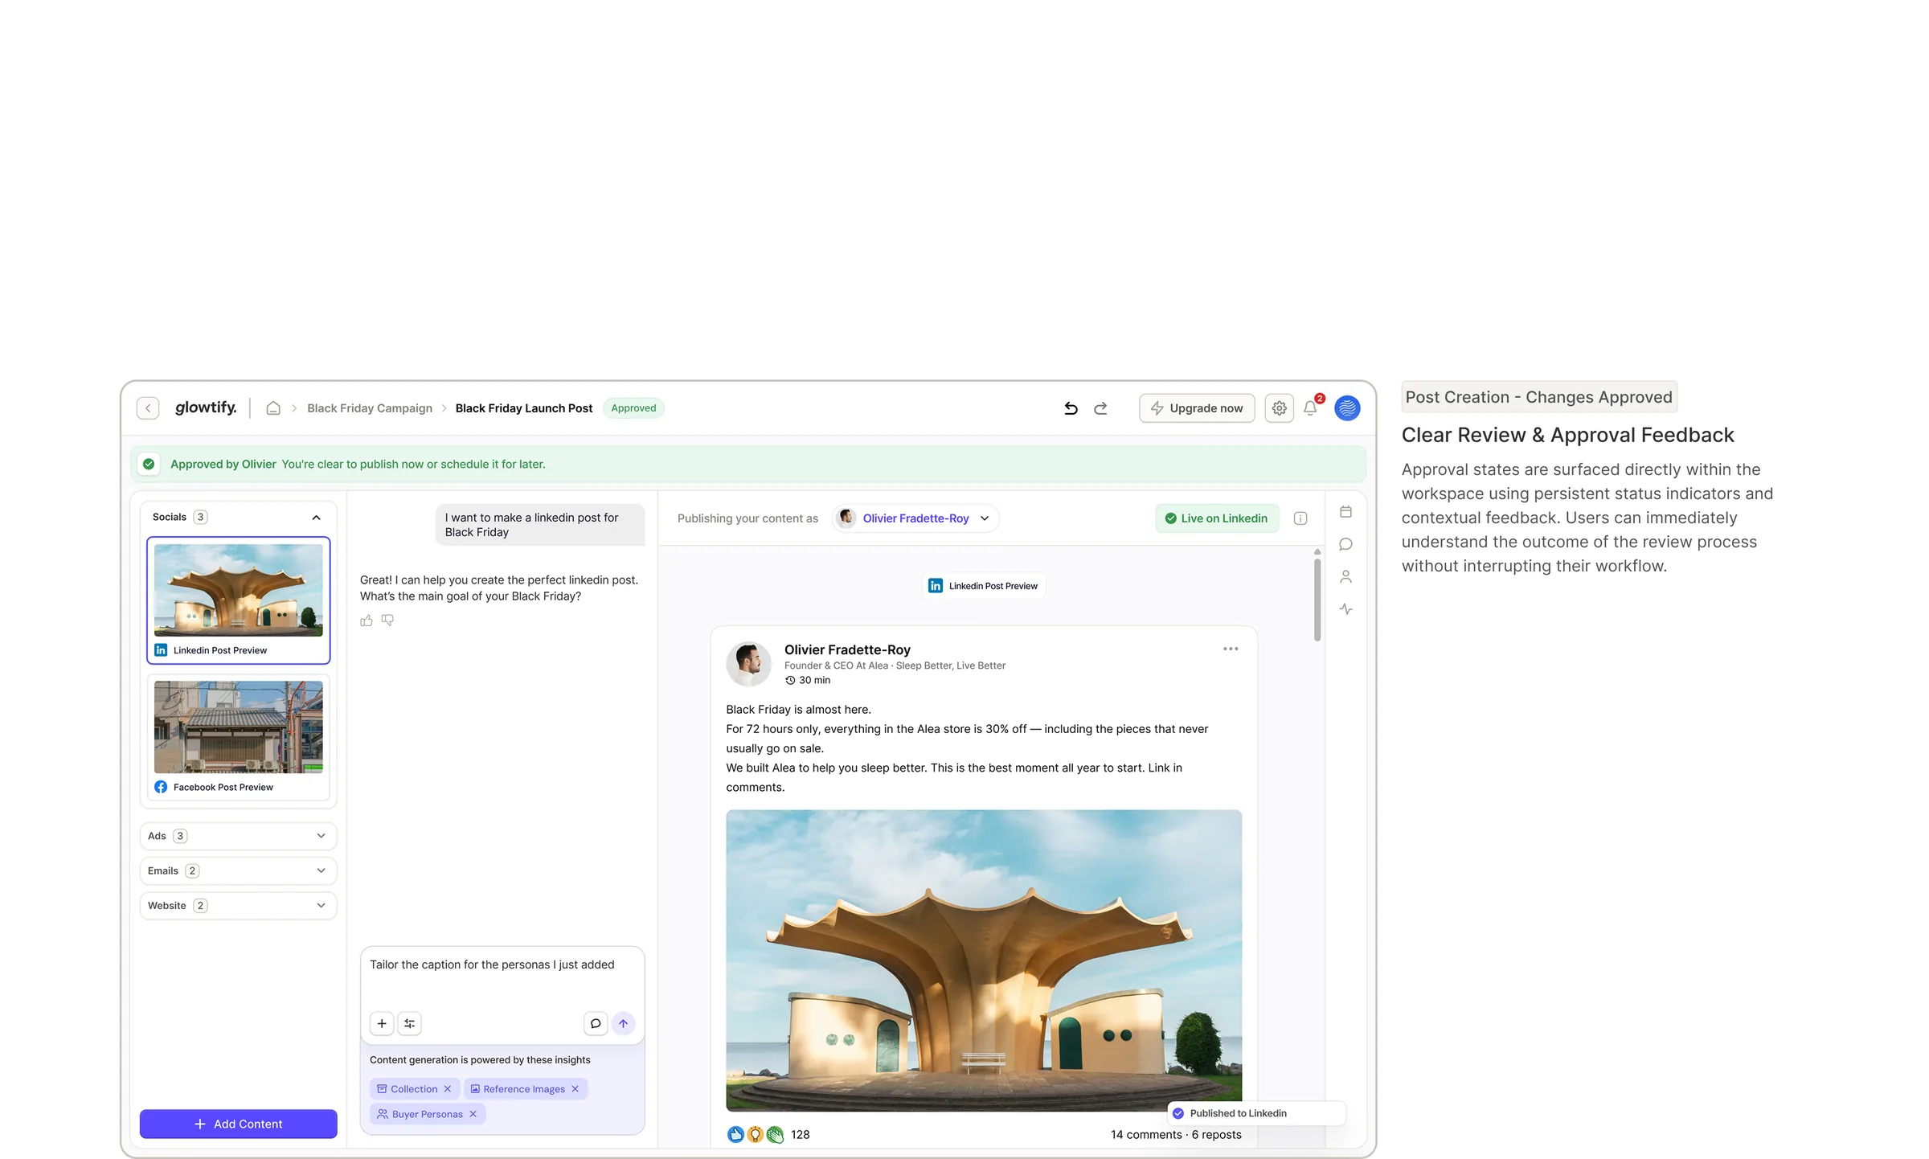Viewport: 1929px width, 1159px height.
Task: Click the thumbs up icon under the AI reply
Action: point(367,620)
